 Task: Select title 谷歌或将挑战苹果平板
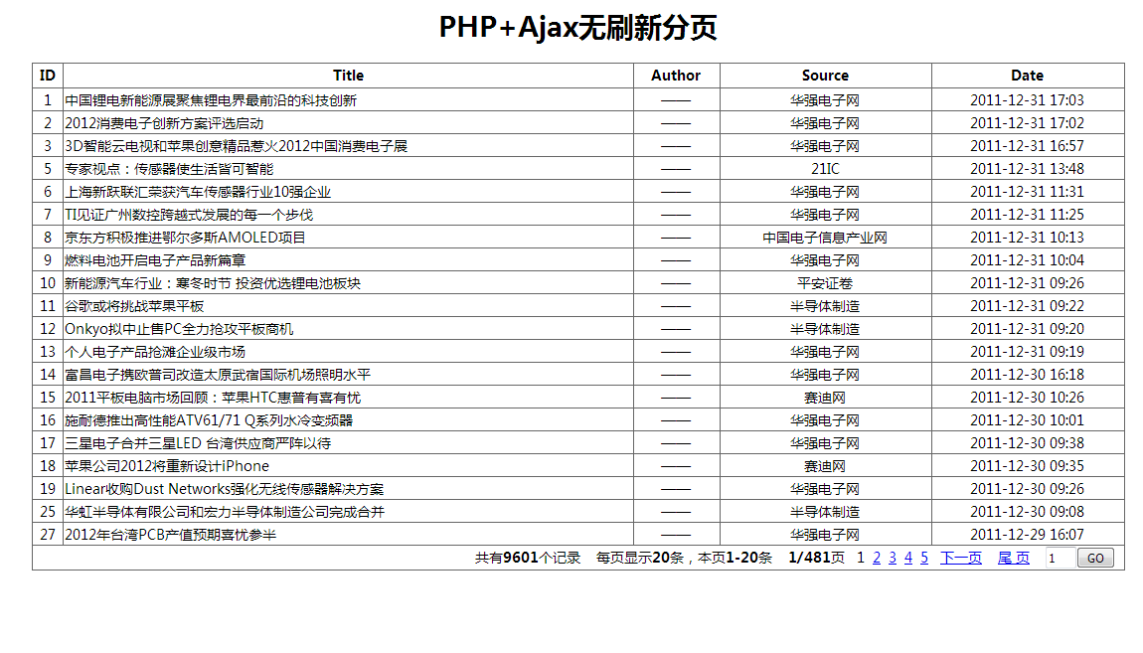pyautogui.click(x=134, y=306)
